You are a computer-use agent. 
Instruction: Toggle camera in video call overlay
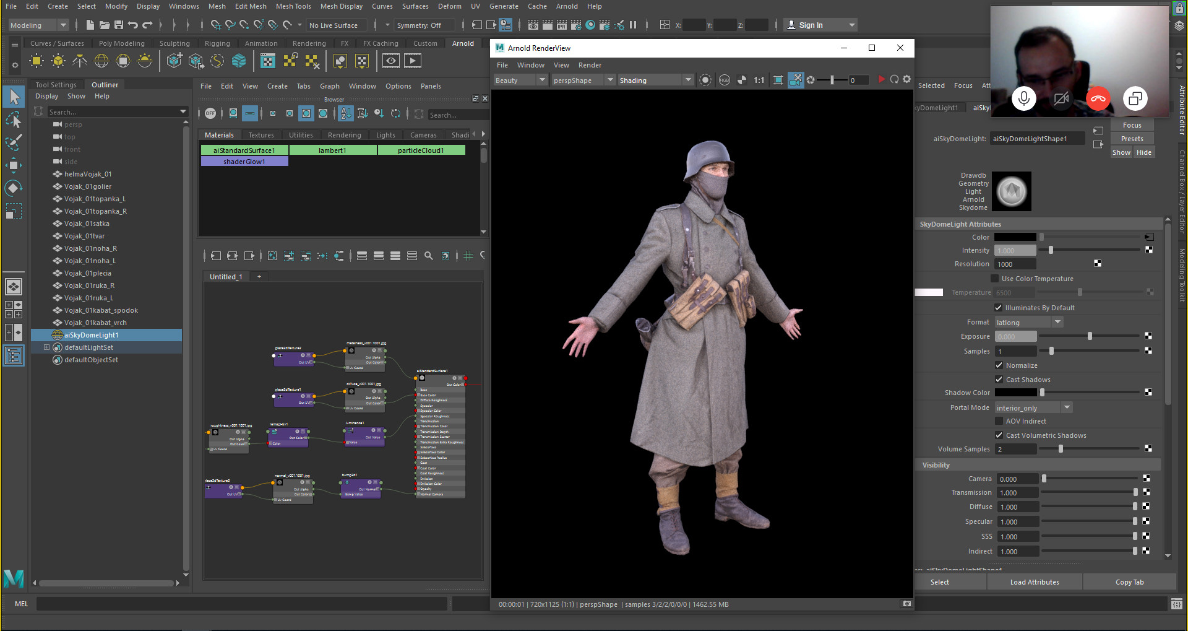pos(1061,98)
